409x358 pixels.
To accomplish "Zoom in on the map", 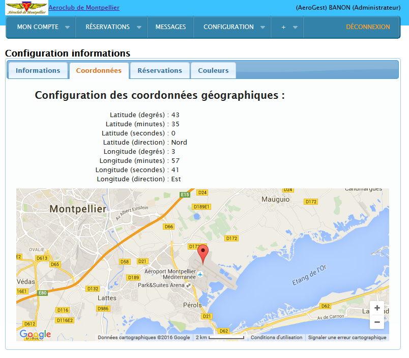I will [377, 308].
